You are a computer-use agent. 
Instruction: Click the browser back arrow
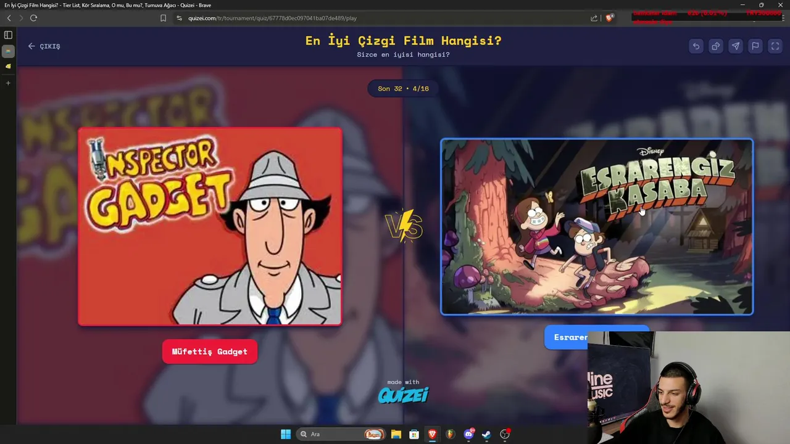tap(9, 18)
